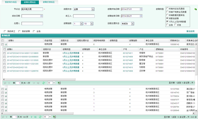Uncheck 间歇性故障 fault type
Viewport: 198px width, 119px height.
[x=167, y=18]
